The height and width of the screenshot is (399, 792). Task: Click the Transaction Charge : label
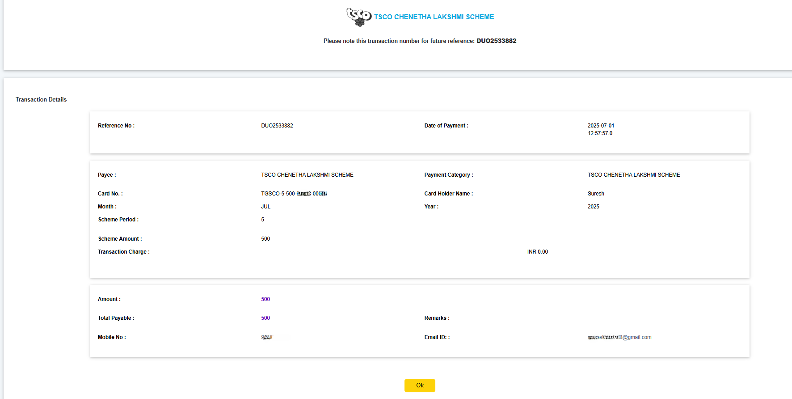[x=124, y=252]
